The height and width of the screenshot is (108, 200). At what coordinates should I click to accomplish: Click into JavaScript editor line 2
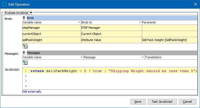point(113,76)
